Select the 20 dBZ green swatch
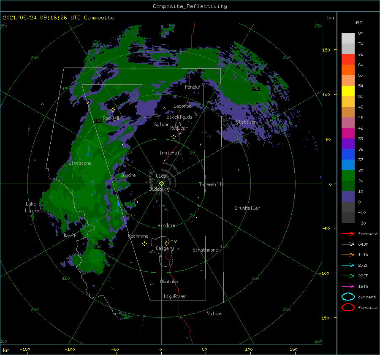The image size is (380, 355). 348,186
